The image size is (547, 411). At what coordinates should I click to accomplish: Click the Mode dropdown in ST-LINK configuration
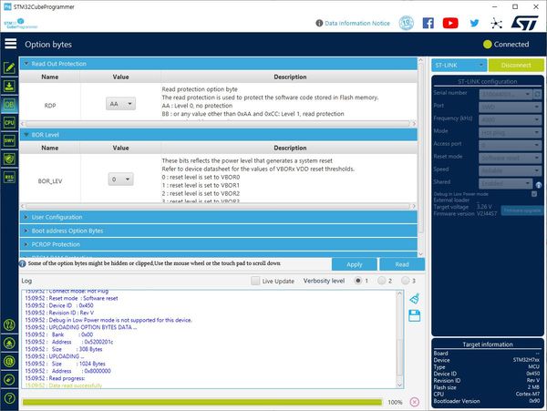tap(510, 132)
